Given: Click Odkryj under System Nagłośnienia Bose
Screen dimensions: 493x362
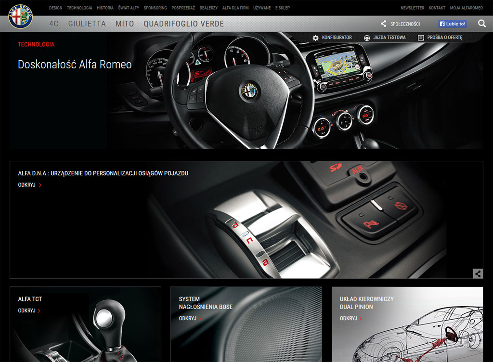Looking at the screenshot, I should pyautogui.click(x=190, y=318).
